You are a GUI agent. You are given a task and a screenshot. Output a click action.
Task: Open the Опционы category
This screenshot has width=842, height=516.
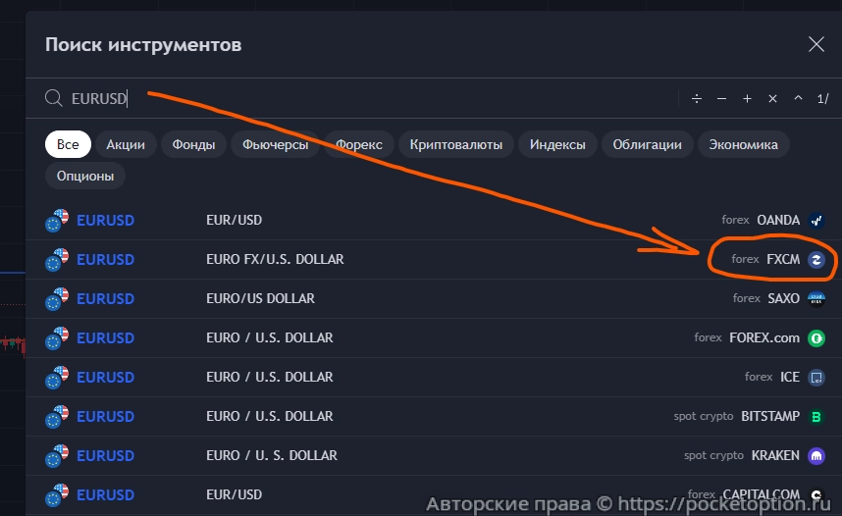tap(84, 177)
